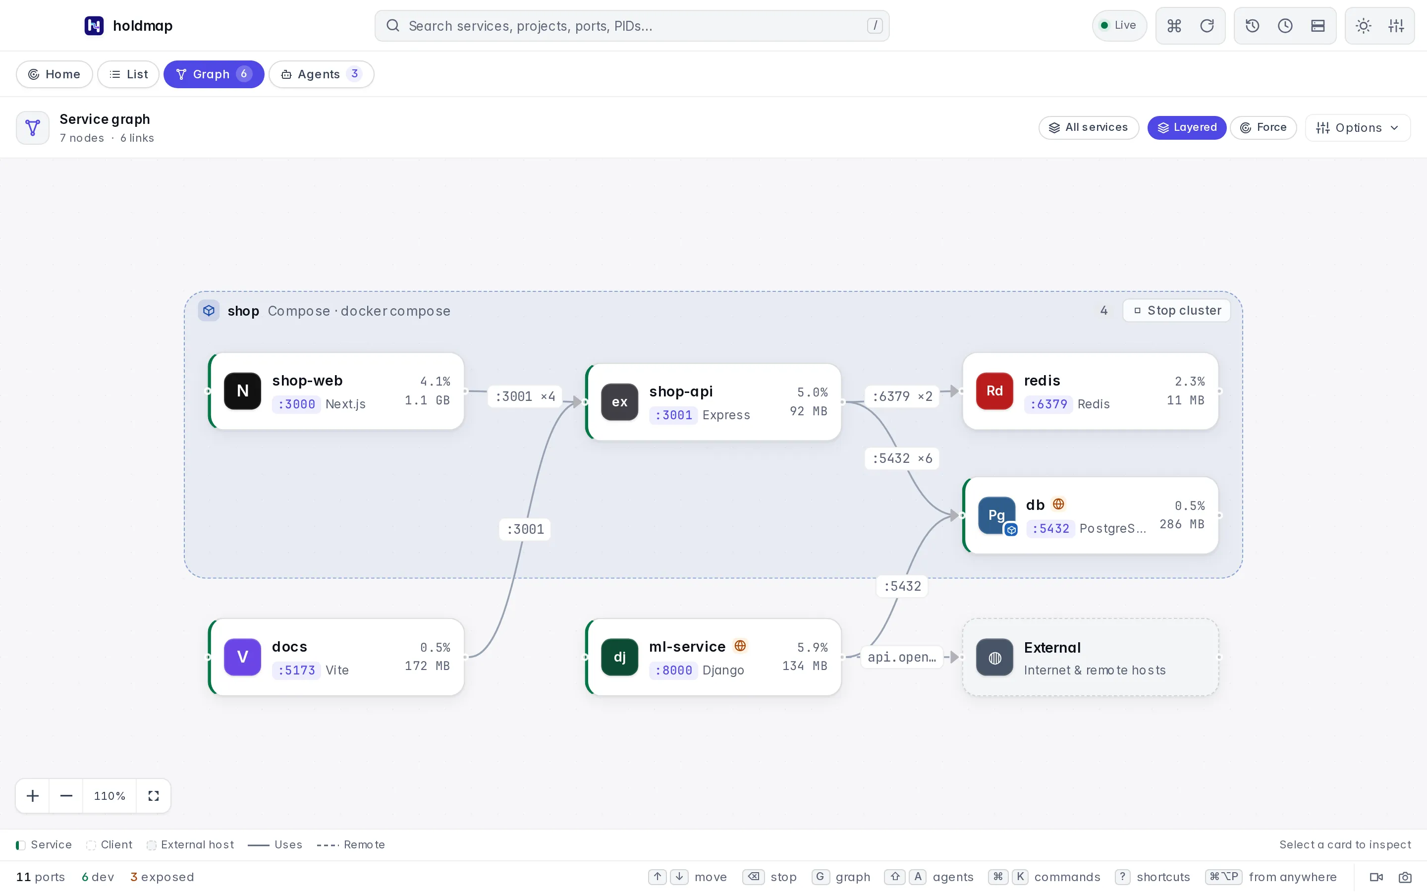Click the :6379 ×2 link label

902,396
